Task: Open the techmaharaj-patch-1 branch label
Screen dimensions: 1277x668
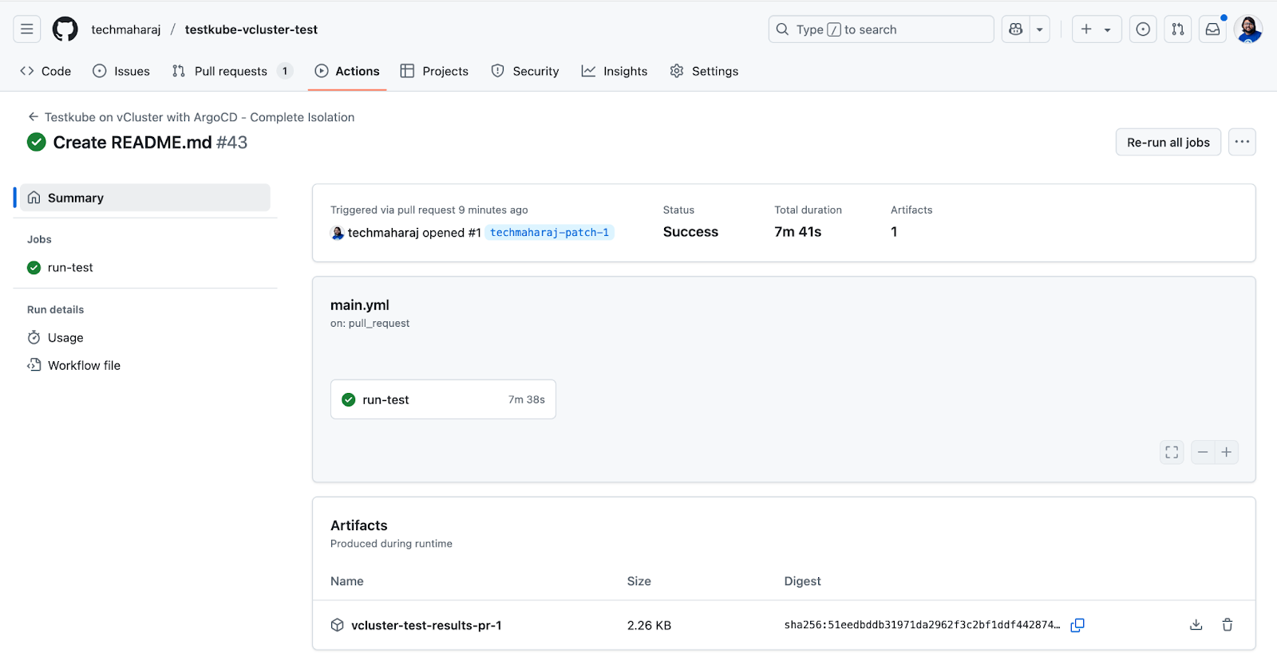Action: pos(549,233)
